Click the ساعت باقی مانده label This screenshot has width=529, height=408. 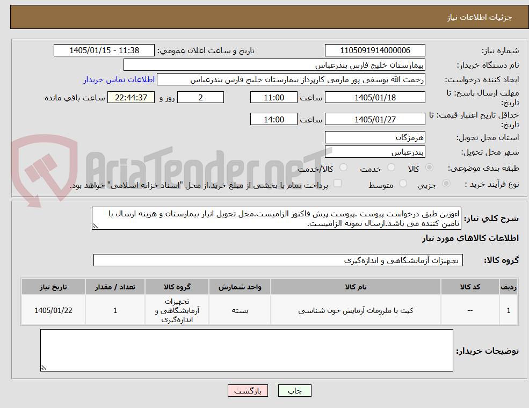click(75, 98)
